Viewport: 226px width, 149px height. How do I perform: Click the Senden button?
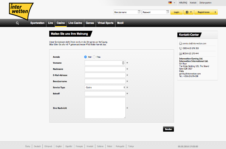pos(168,129)
